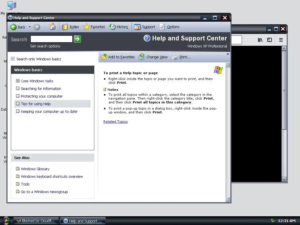
Task: Open hamburger menu in browser window
Action: 281,40
